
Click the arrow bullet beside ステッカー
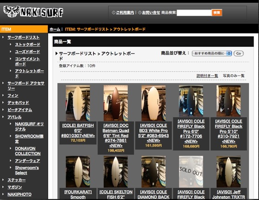tap(3, 180)
